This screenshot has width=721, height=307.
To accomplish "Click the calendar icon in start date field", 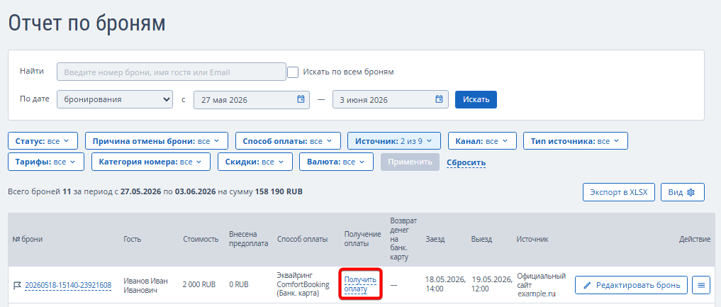I will 301,99.
